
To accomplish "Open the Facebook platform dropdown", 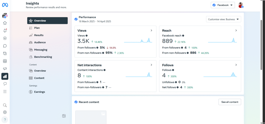I will tap(223, 5).
